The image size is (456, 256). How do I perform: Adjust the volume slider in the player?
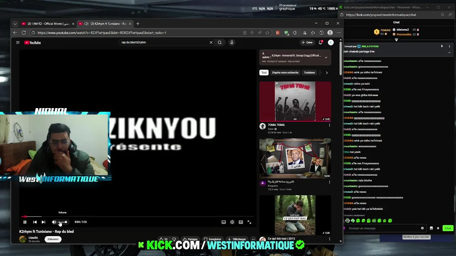pyautogui.click(x=63, y=222)
